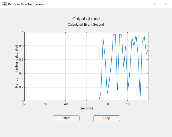Click the 'Random number calculated' y-axis label
This screenshot has height=137, width=172.
16,66
